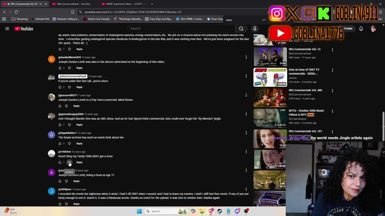
Task: Open the Crazy Days and Nights bookmark
Action: coord(159,19)
